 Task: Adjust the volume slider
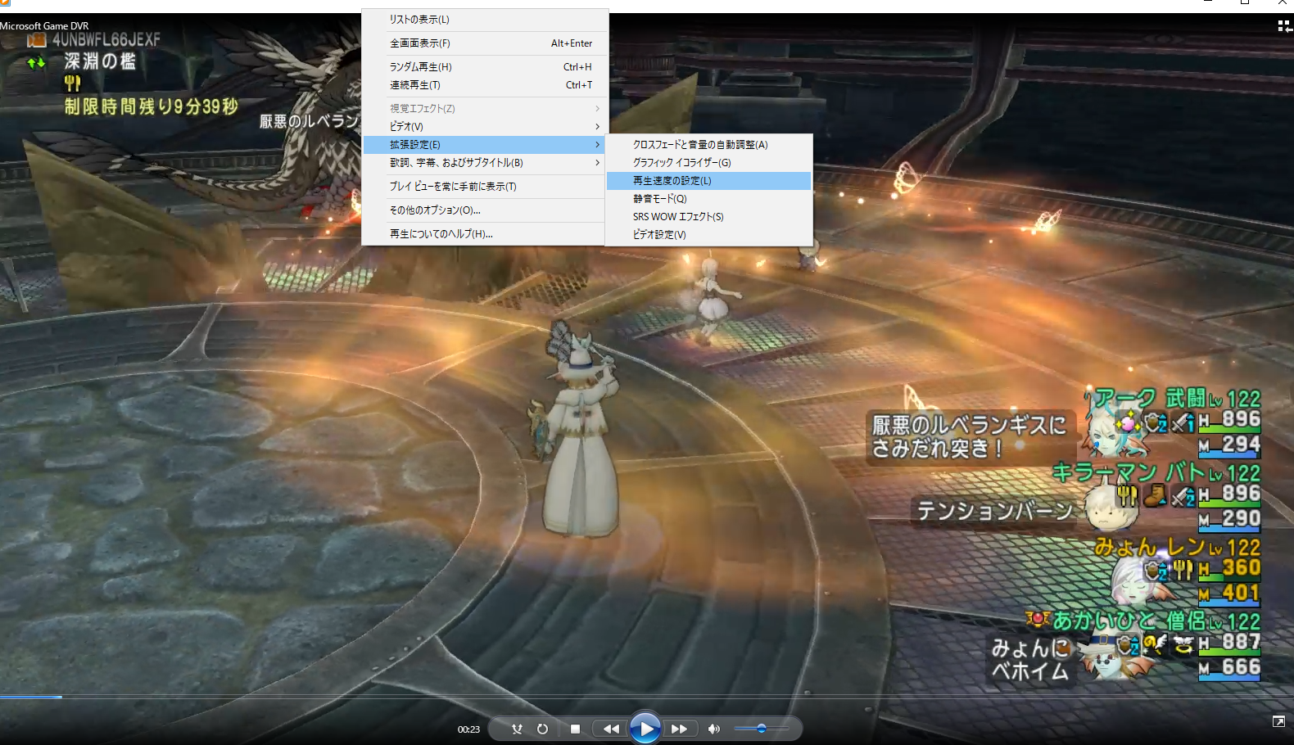tap(762, 729)
